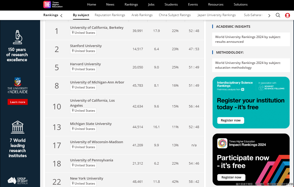294x187 pixels.
Task: Click United States tag under Michigan State University
Action: pos(83,129)
